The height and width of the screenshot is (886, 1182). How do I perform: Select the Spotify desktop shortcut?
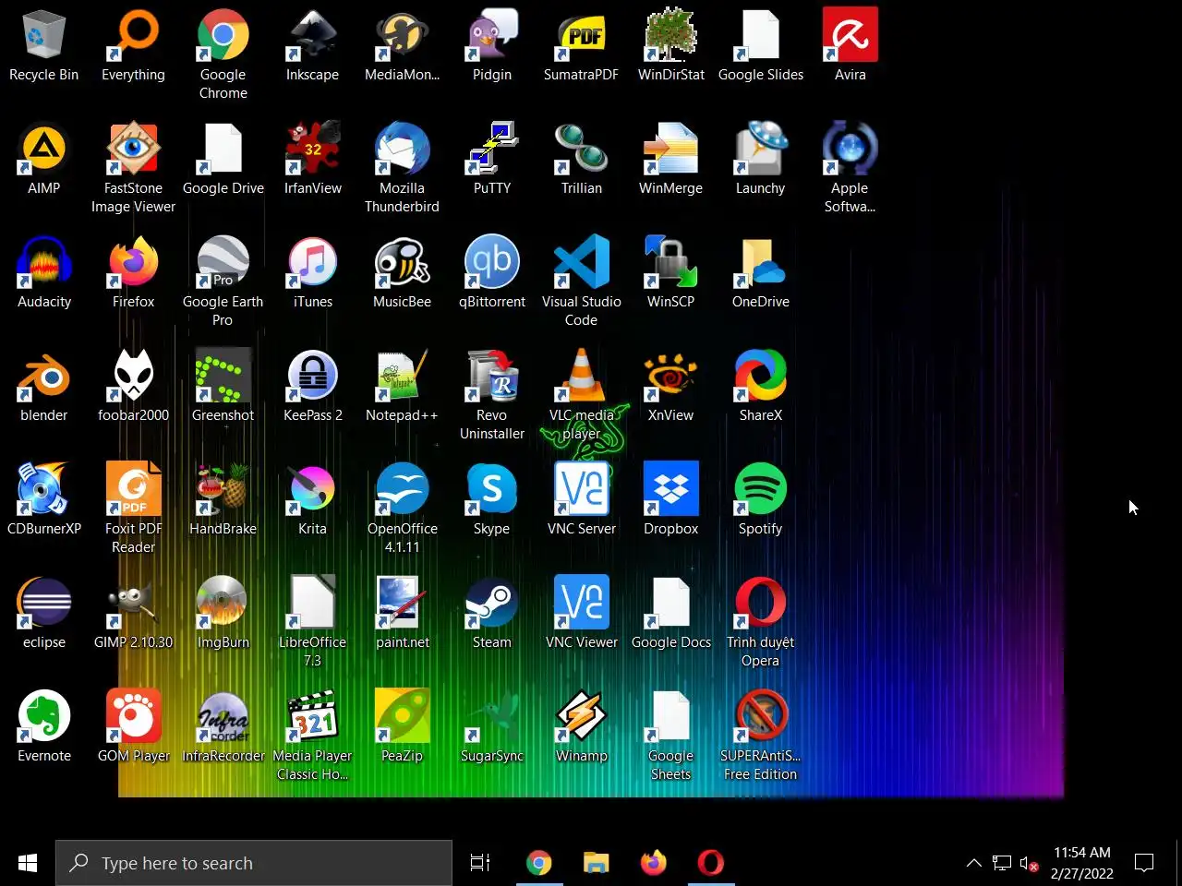[x=761, y=490]
